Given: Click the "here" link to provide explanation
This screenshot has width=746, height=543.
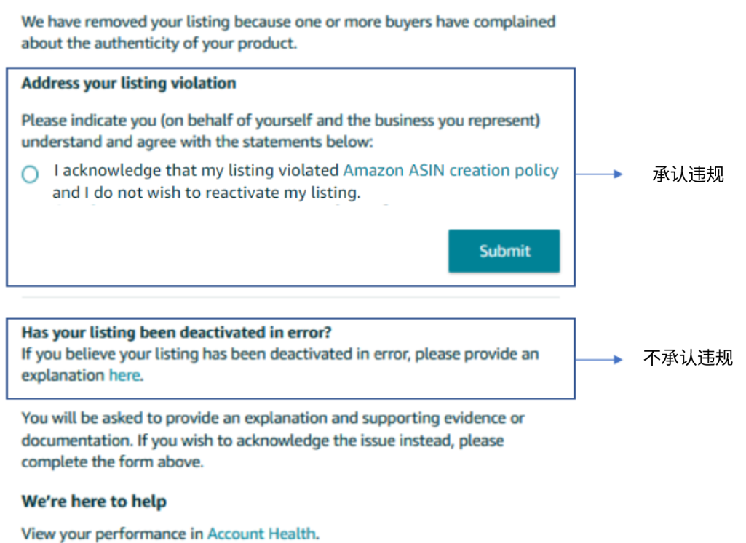Looking at the screenshot, I should click(x=124, y=376).
